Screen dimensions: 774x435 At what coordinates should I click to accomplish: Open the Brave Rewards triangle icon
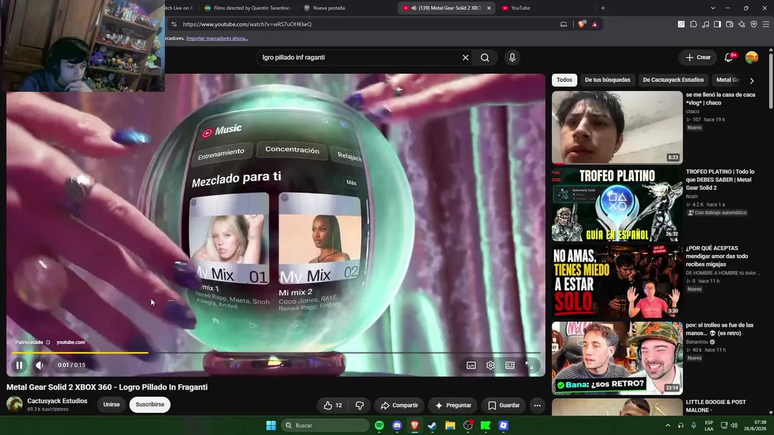[595, 24]
